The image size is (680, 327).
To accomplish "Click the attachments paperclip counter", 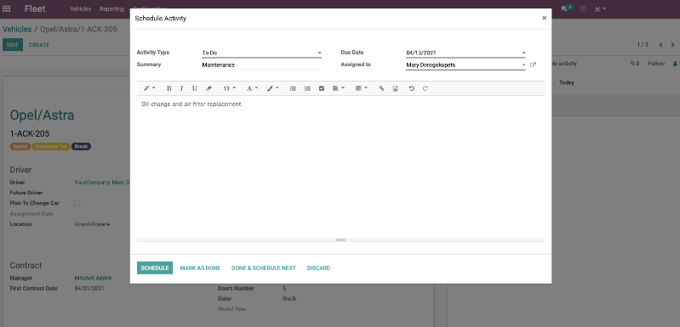I will pos(635,64).
